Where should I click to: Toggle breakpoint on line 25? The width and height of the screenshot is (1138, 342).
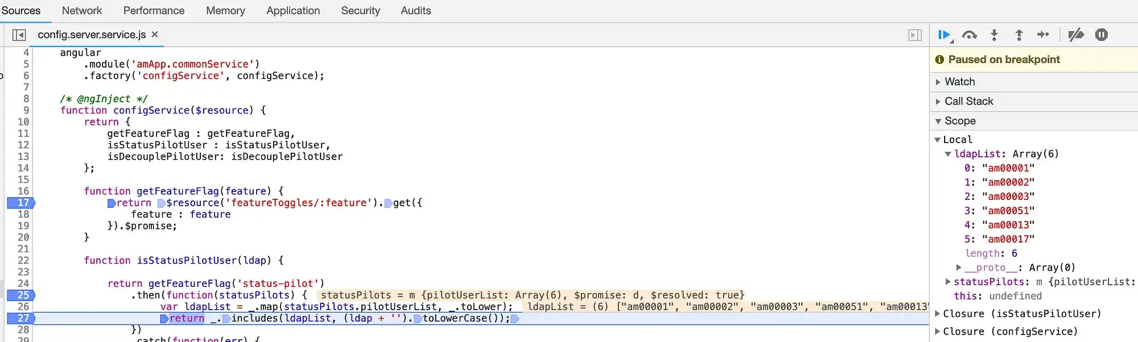pos(21,295)
